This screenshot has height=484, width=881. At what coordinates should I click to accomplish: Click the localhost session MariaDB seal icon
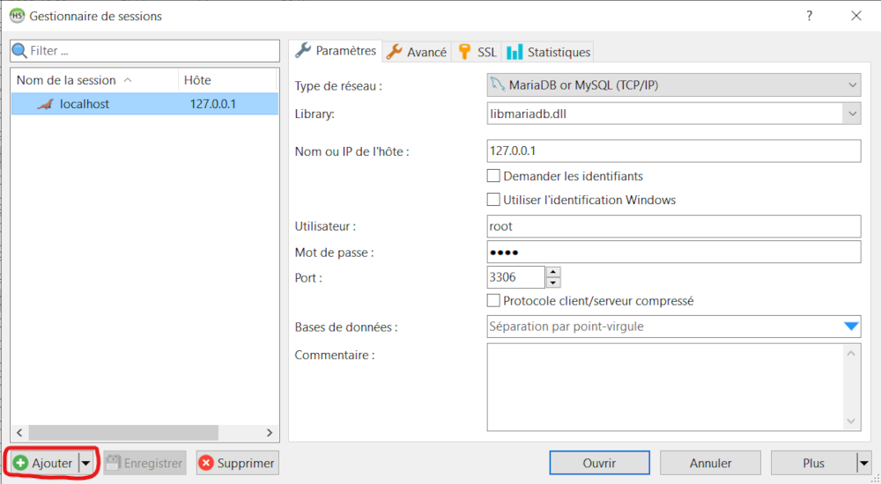(45, 104)
